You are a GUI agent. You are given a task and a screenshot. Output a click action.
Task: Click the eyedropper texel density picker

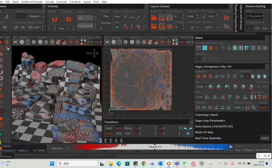coord(204,17)
